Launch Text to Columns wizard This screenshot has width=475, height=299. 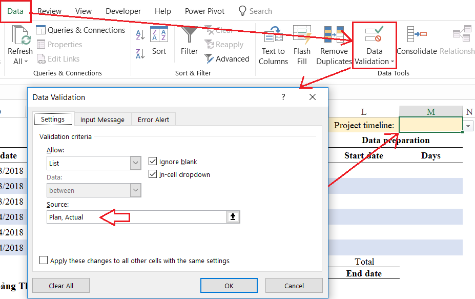click(x=273, y=46)
